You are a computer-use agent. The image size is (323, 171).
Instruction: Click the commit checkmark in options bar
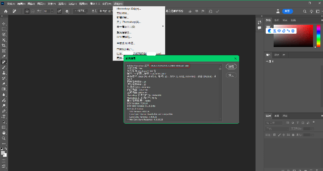pos(217,11)
